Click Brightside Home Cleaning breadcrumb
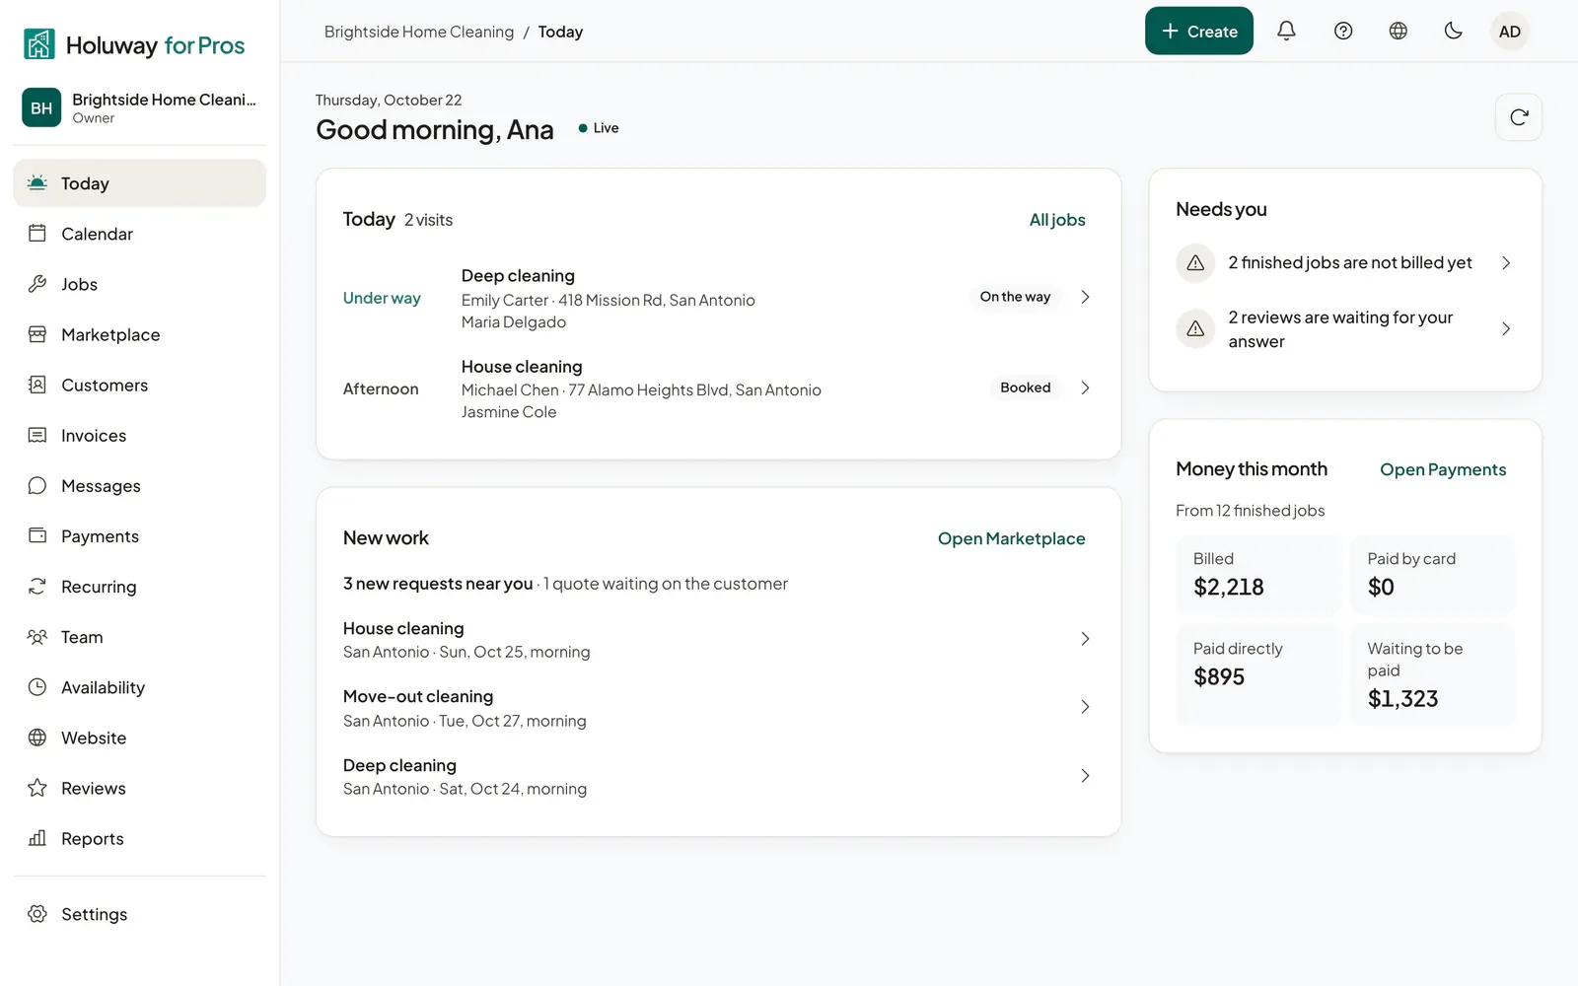This screenshot has height=986, width=1578. 419,32
